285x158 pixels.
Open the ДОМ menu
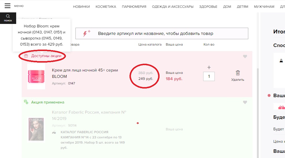(x=227, y=7)
